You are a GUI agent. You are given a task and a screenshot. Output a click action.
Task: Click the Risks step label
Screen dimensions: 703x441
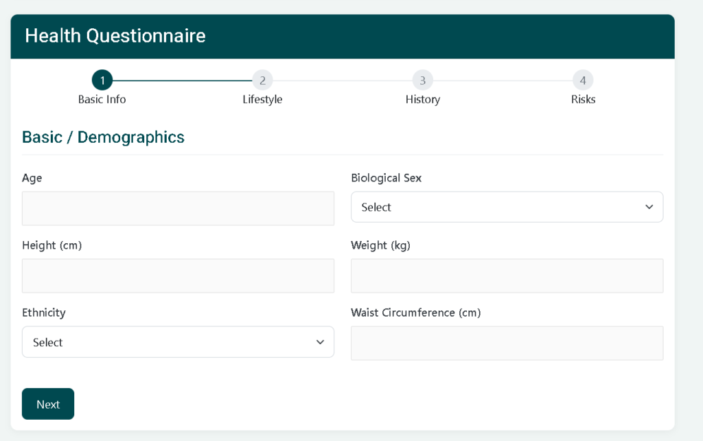click(x=583, y=99)
